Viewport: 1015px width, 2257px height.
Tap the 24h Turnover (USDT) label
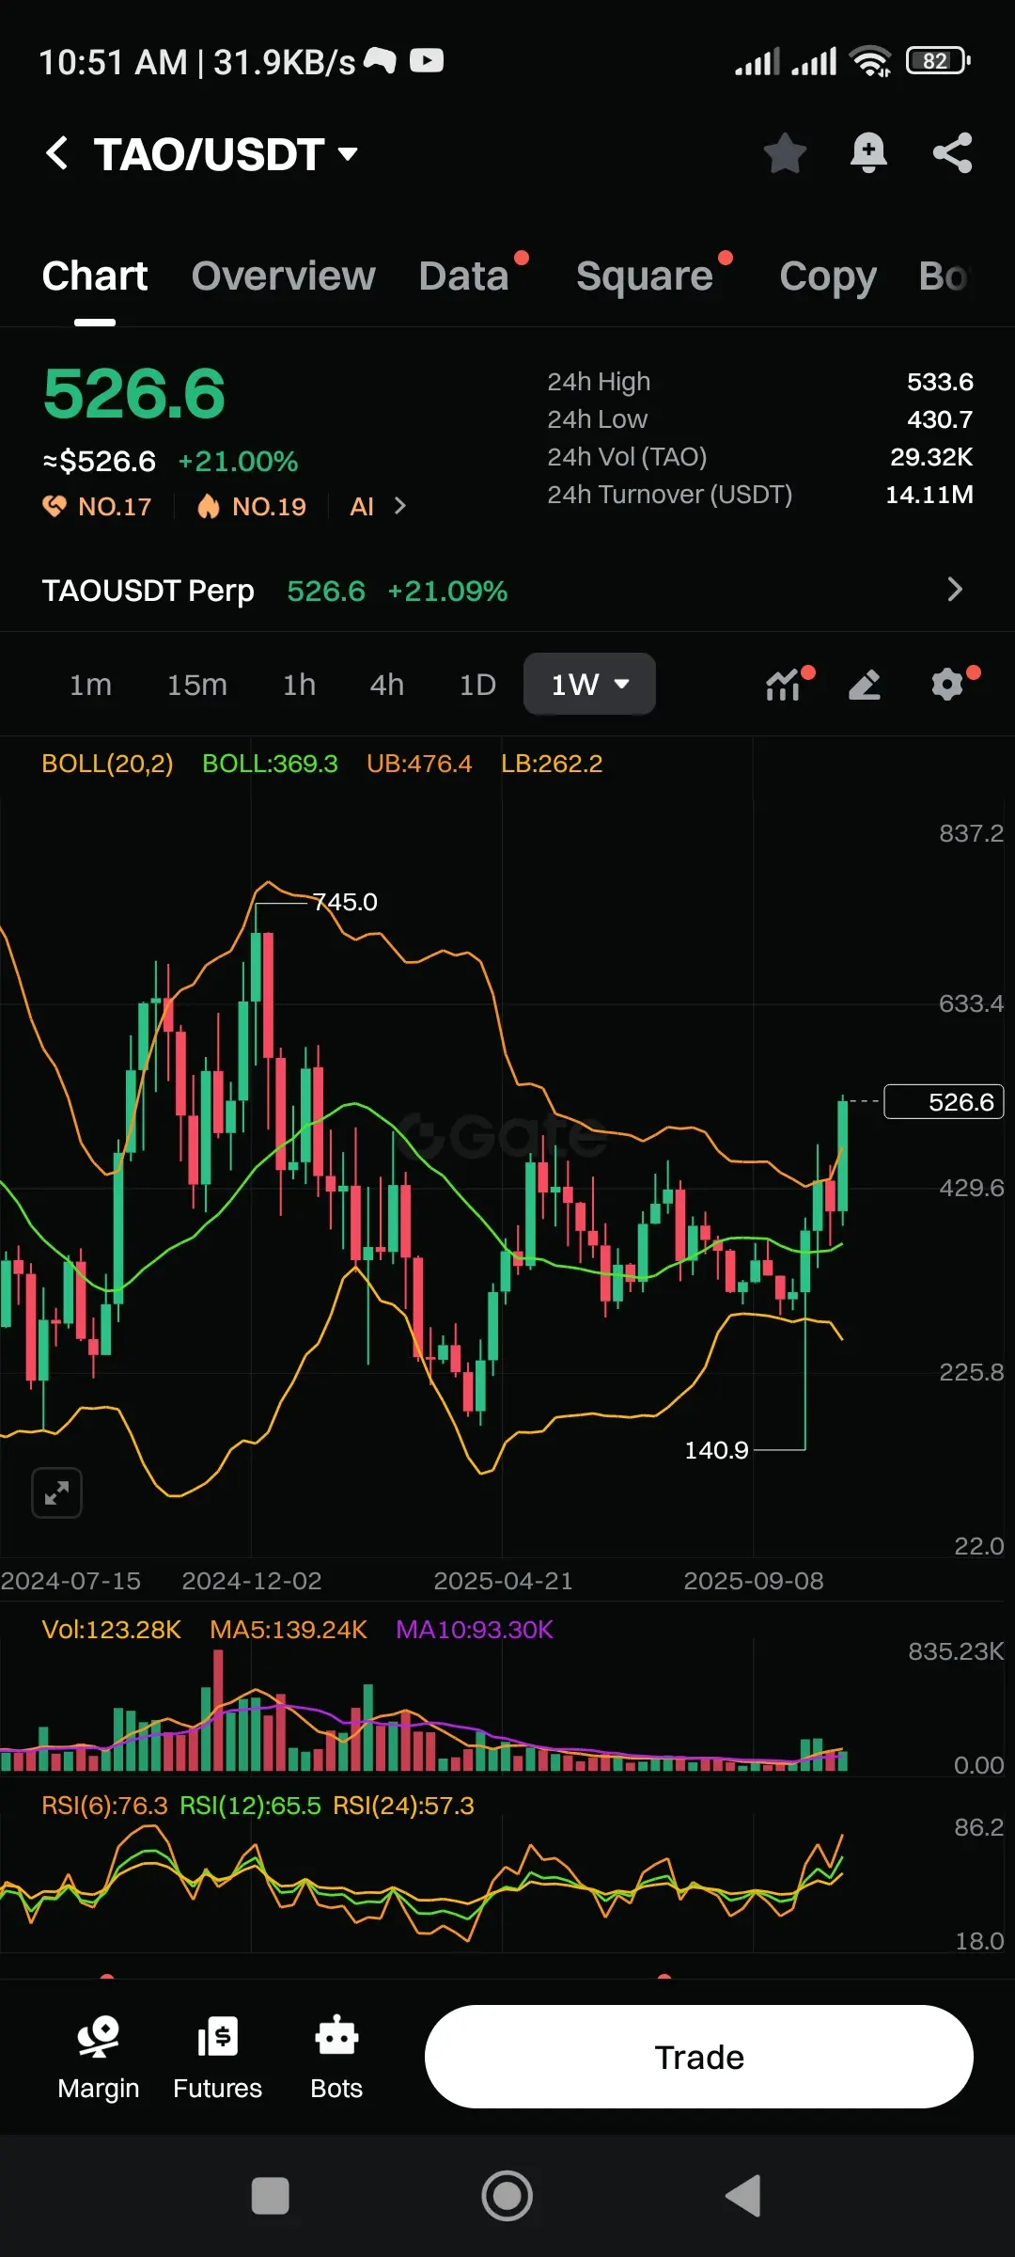point(670,495)
